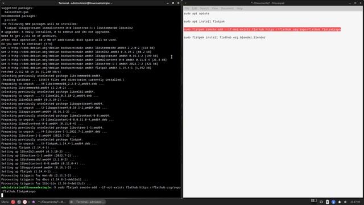The image size is (364, 205).
Task: Click 'Unpacking flatpak (1.14.4-1)' line
Action: 28,147
